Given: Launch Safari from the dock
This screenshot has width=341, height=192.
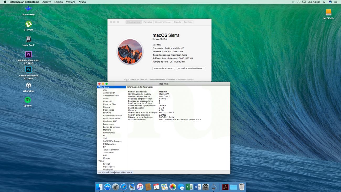Looking at the screenshot, I should click(124, 187).
